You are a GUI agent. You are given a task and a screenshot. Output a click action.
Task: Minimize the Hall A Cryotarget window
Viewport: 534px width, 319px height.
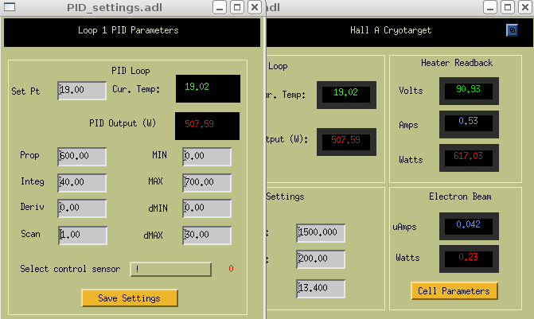pos(490,7)
